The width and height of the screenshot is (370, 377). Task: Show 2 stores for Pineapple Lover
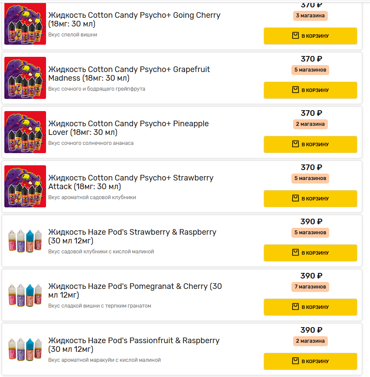310,124
